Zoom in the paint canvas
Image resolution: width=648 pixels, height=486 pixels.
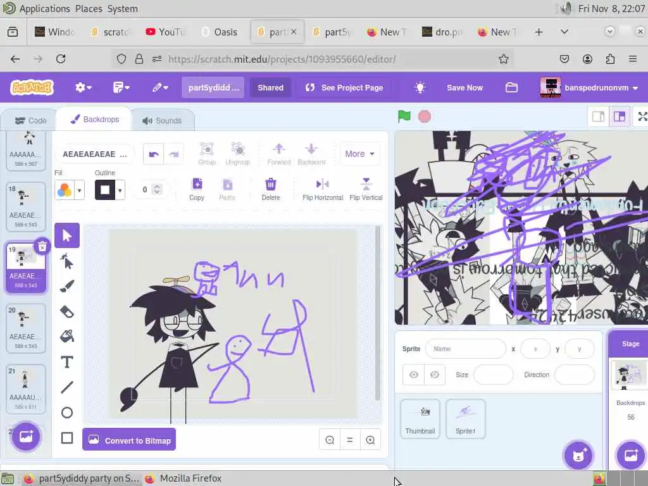coord(370,440)
